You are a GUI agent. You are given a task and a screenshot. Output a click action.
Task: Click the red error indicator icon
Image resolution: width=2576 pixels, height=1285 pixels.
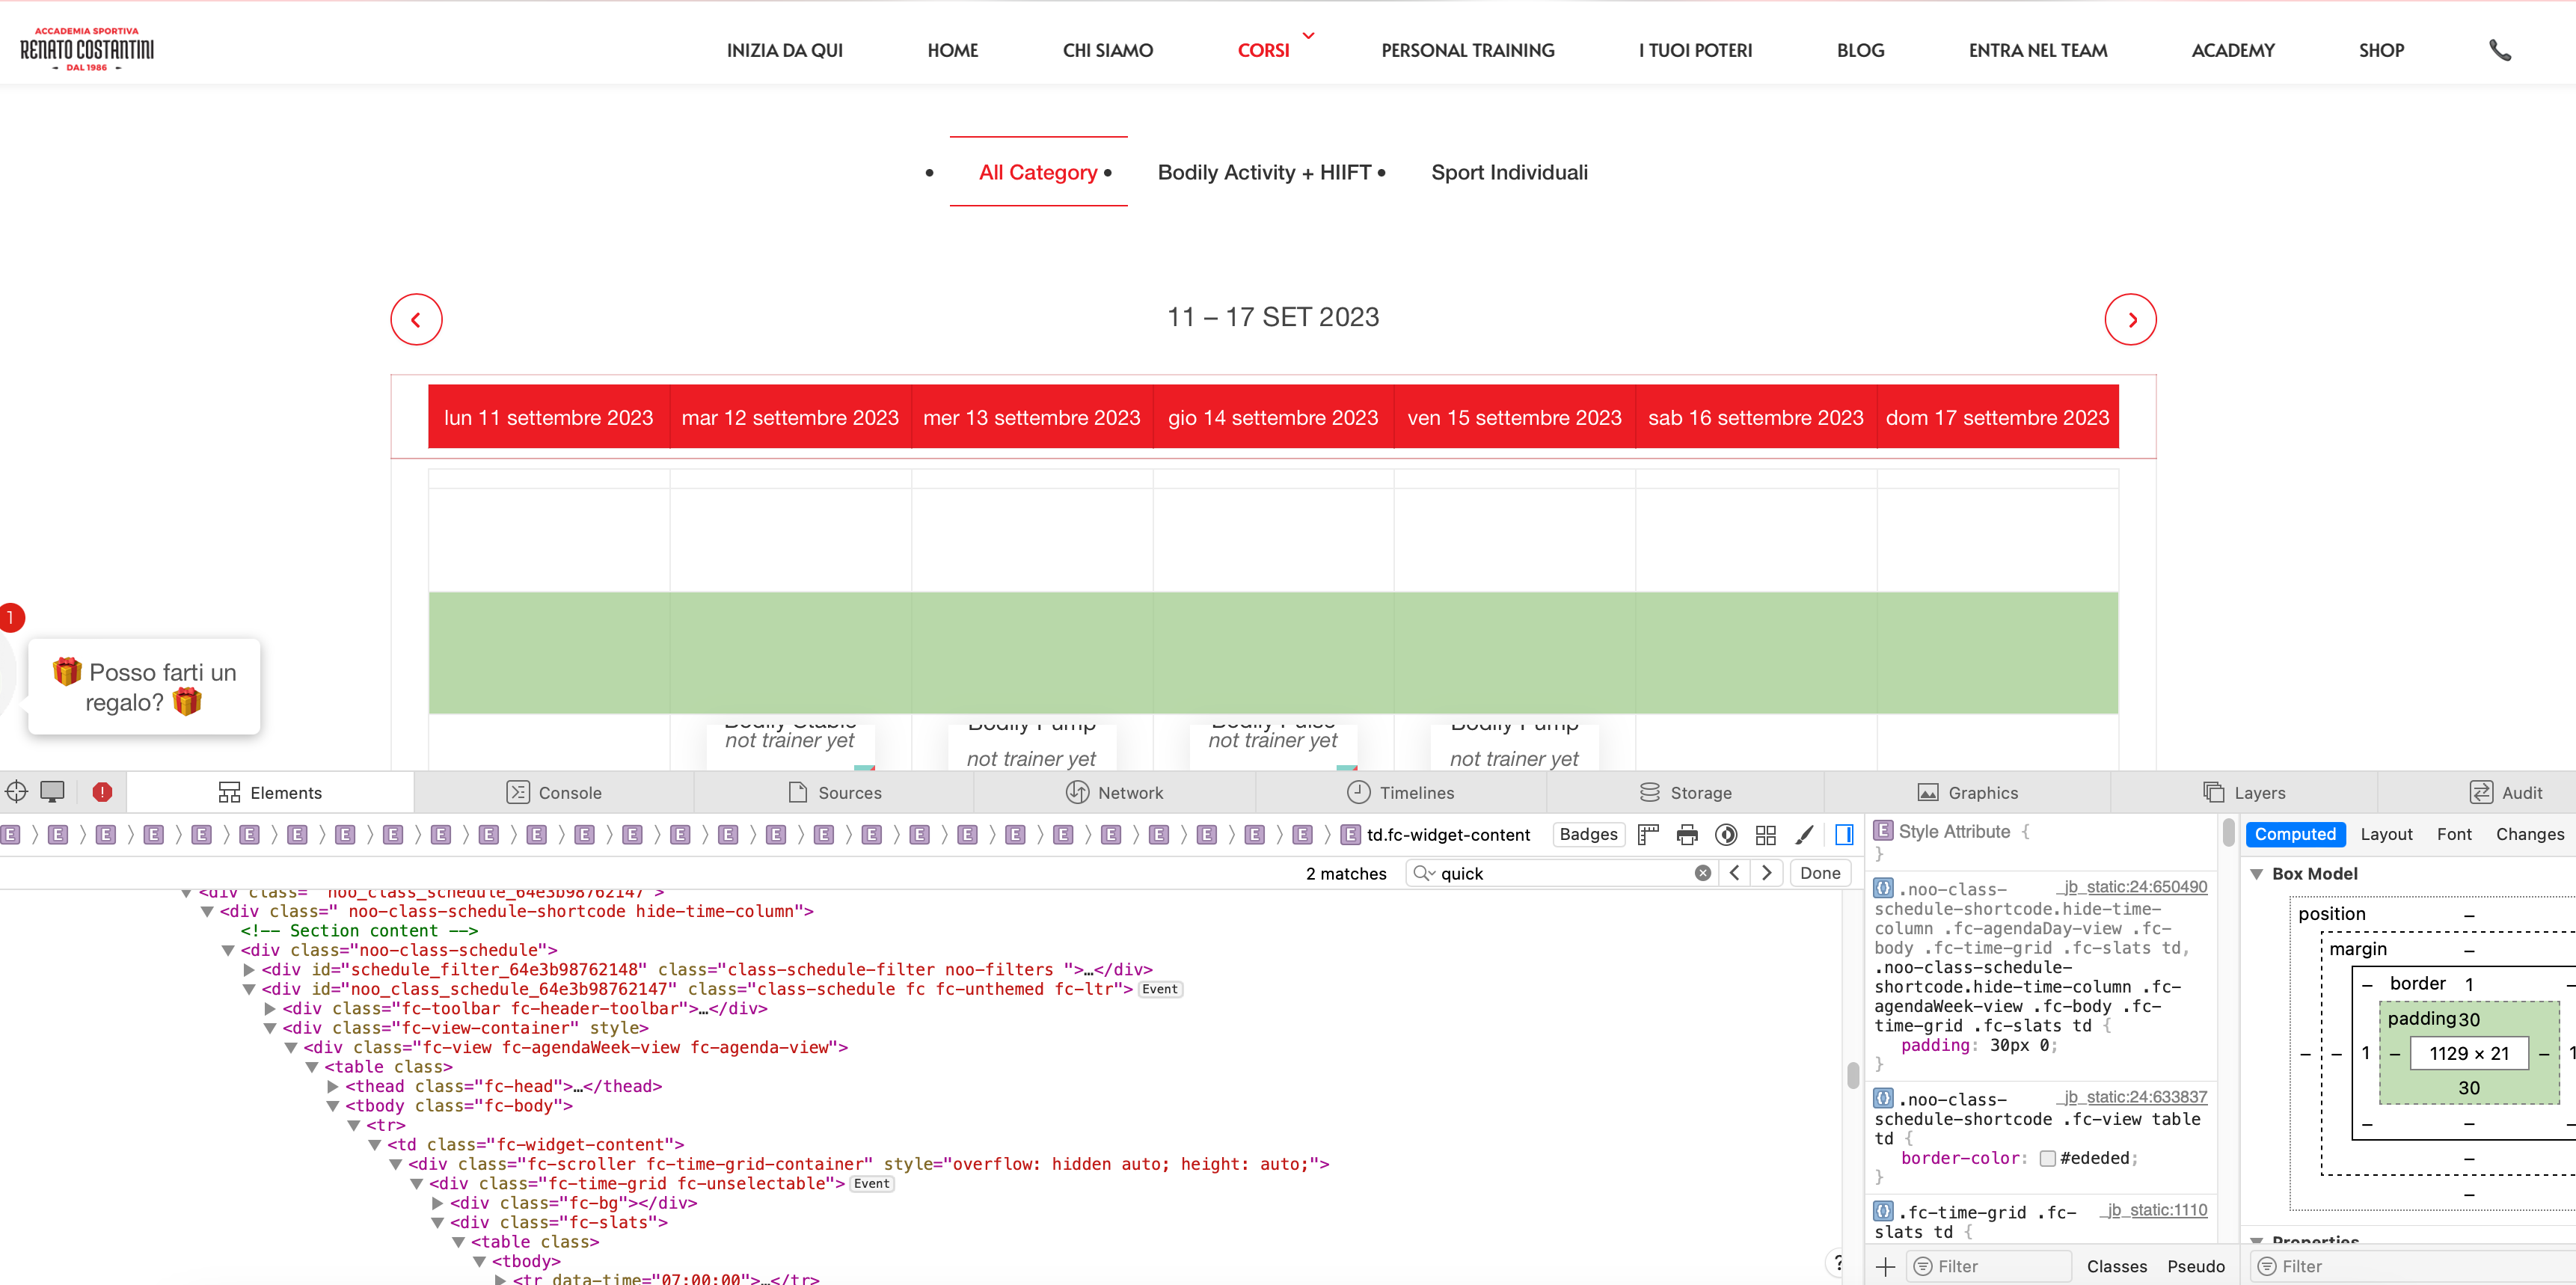coord(102,792)
